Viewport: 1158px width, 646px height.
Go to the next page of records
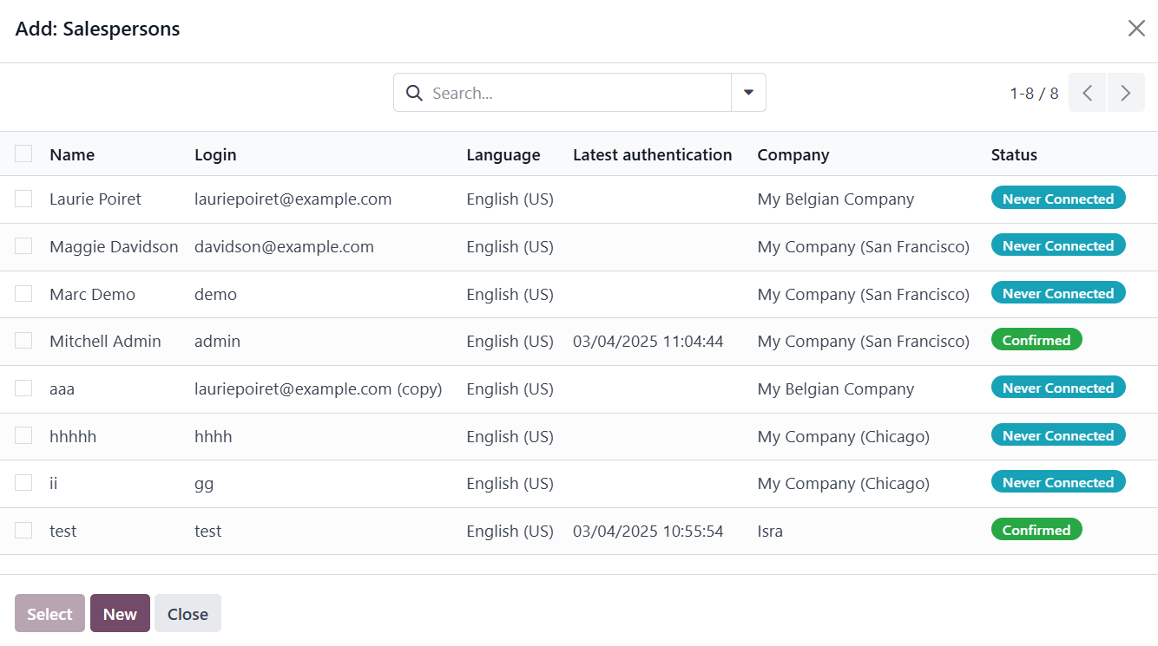(x=1126, y=93)
